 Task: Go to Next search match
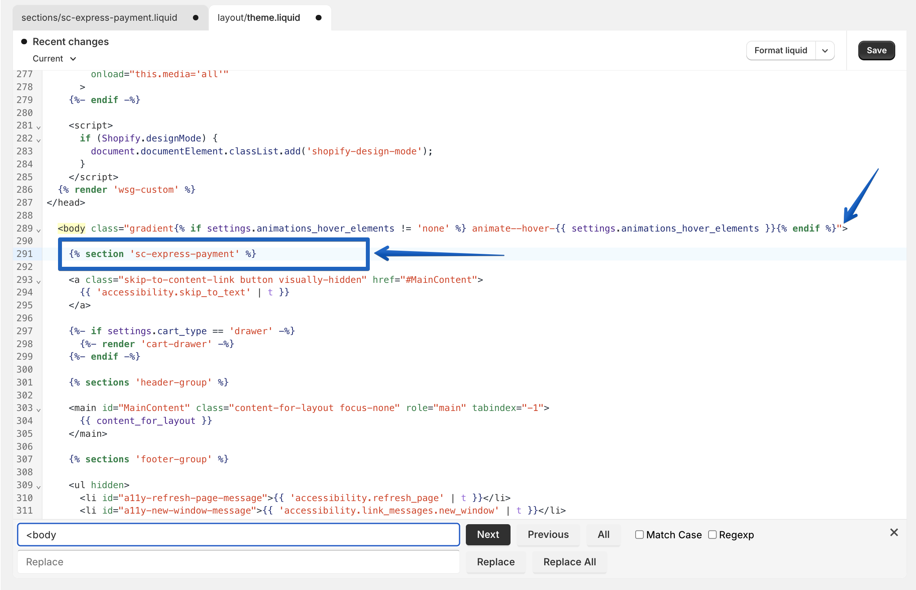488,535
